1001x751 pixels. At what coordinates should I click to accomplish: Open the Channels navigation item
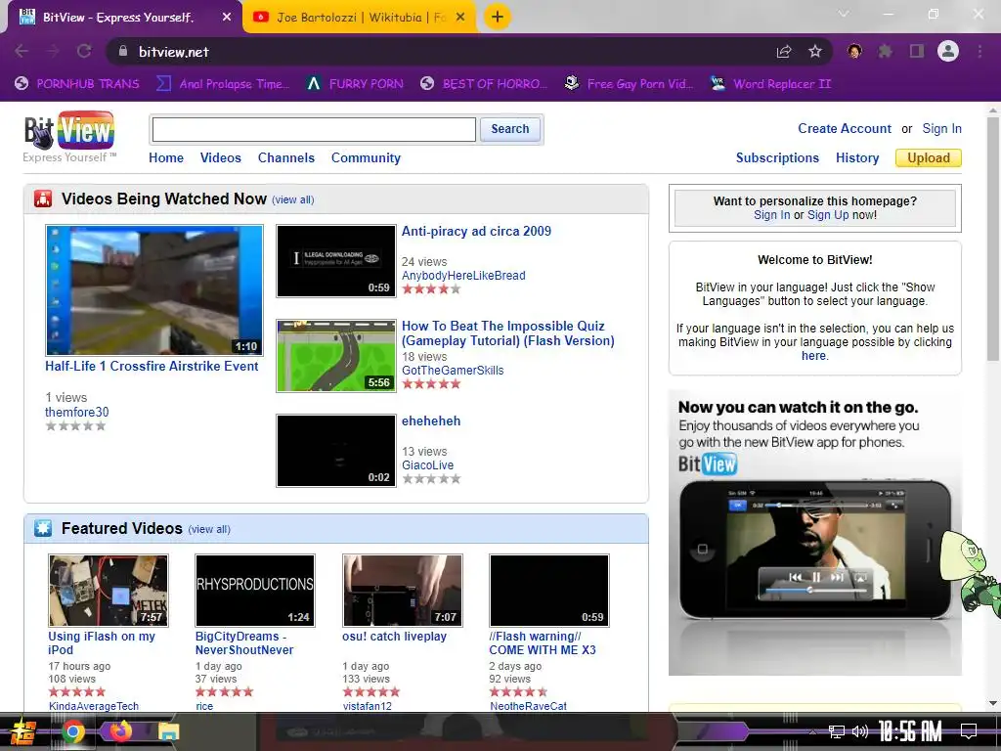(x=286, y=157)
